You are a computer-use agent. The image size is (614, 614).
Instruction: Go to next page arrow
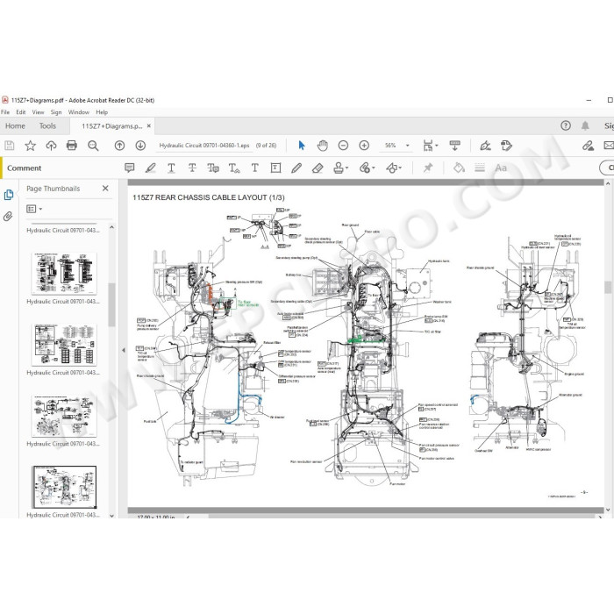coord(140,146)
